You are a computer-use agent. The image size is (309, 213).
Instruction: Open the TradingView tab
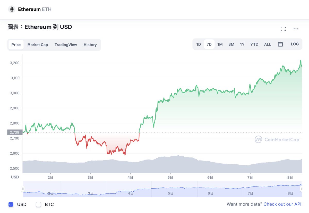66,45
